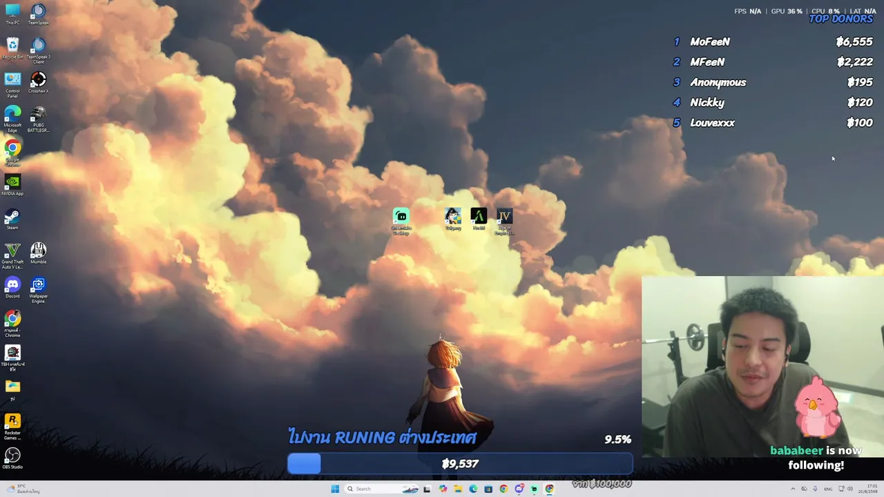
Task: Launch the Crosshair X desktop shortcut
Action: click(x=39, y=82)
